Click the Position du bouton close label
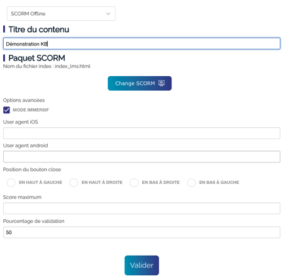 pyautogui.click(x=32, y=169)
